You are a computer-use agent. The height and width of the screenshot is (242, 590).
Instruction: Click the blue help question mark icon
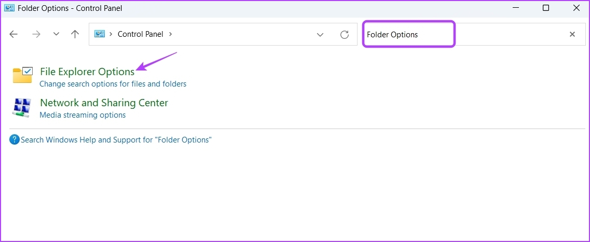(x=15, y=140)
